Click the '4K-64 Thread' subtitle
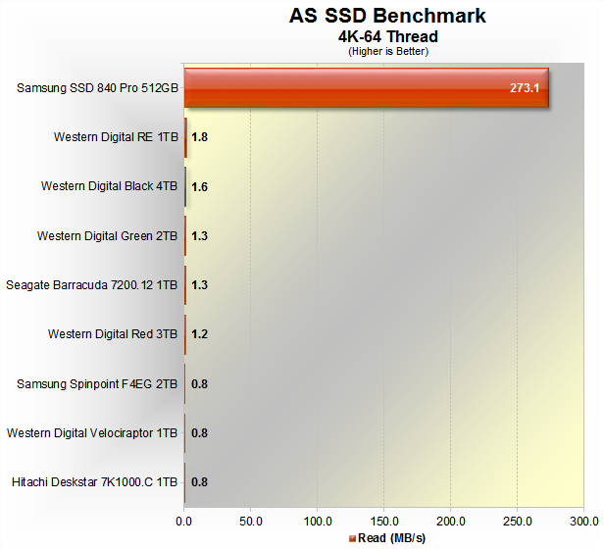Image resolution: width=604 pixels, height=550 pixels. (x=388, y=36)
